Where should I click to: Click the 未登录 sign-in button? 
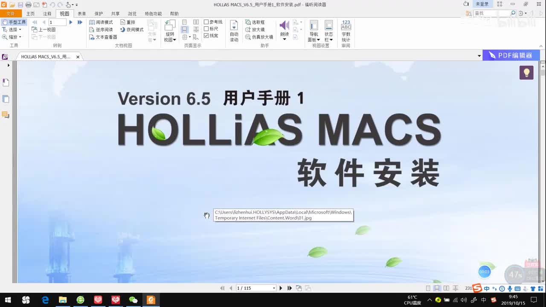482,4
